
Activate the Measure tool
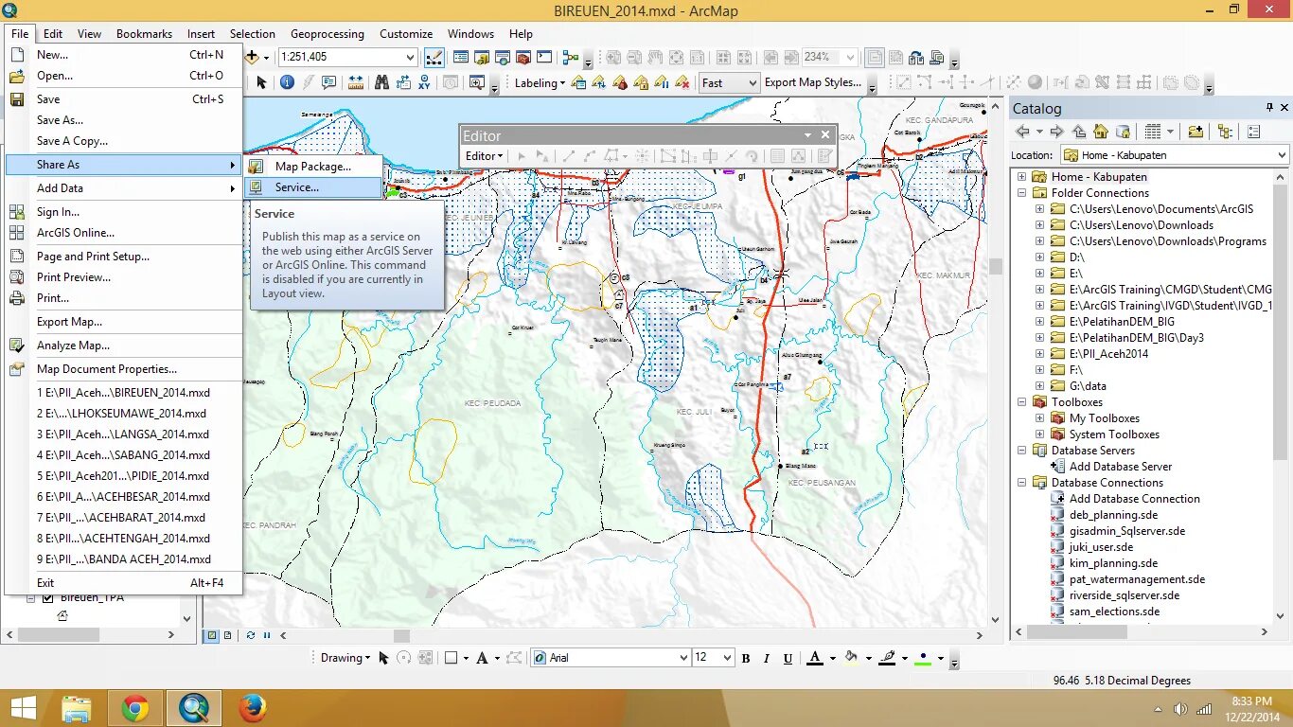(x=355, y=82)
